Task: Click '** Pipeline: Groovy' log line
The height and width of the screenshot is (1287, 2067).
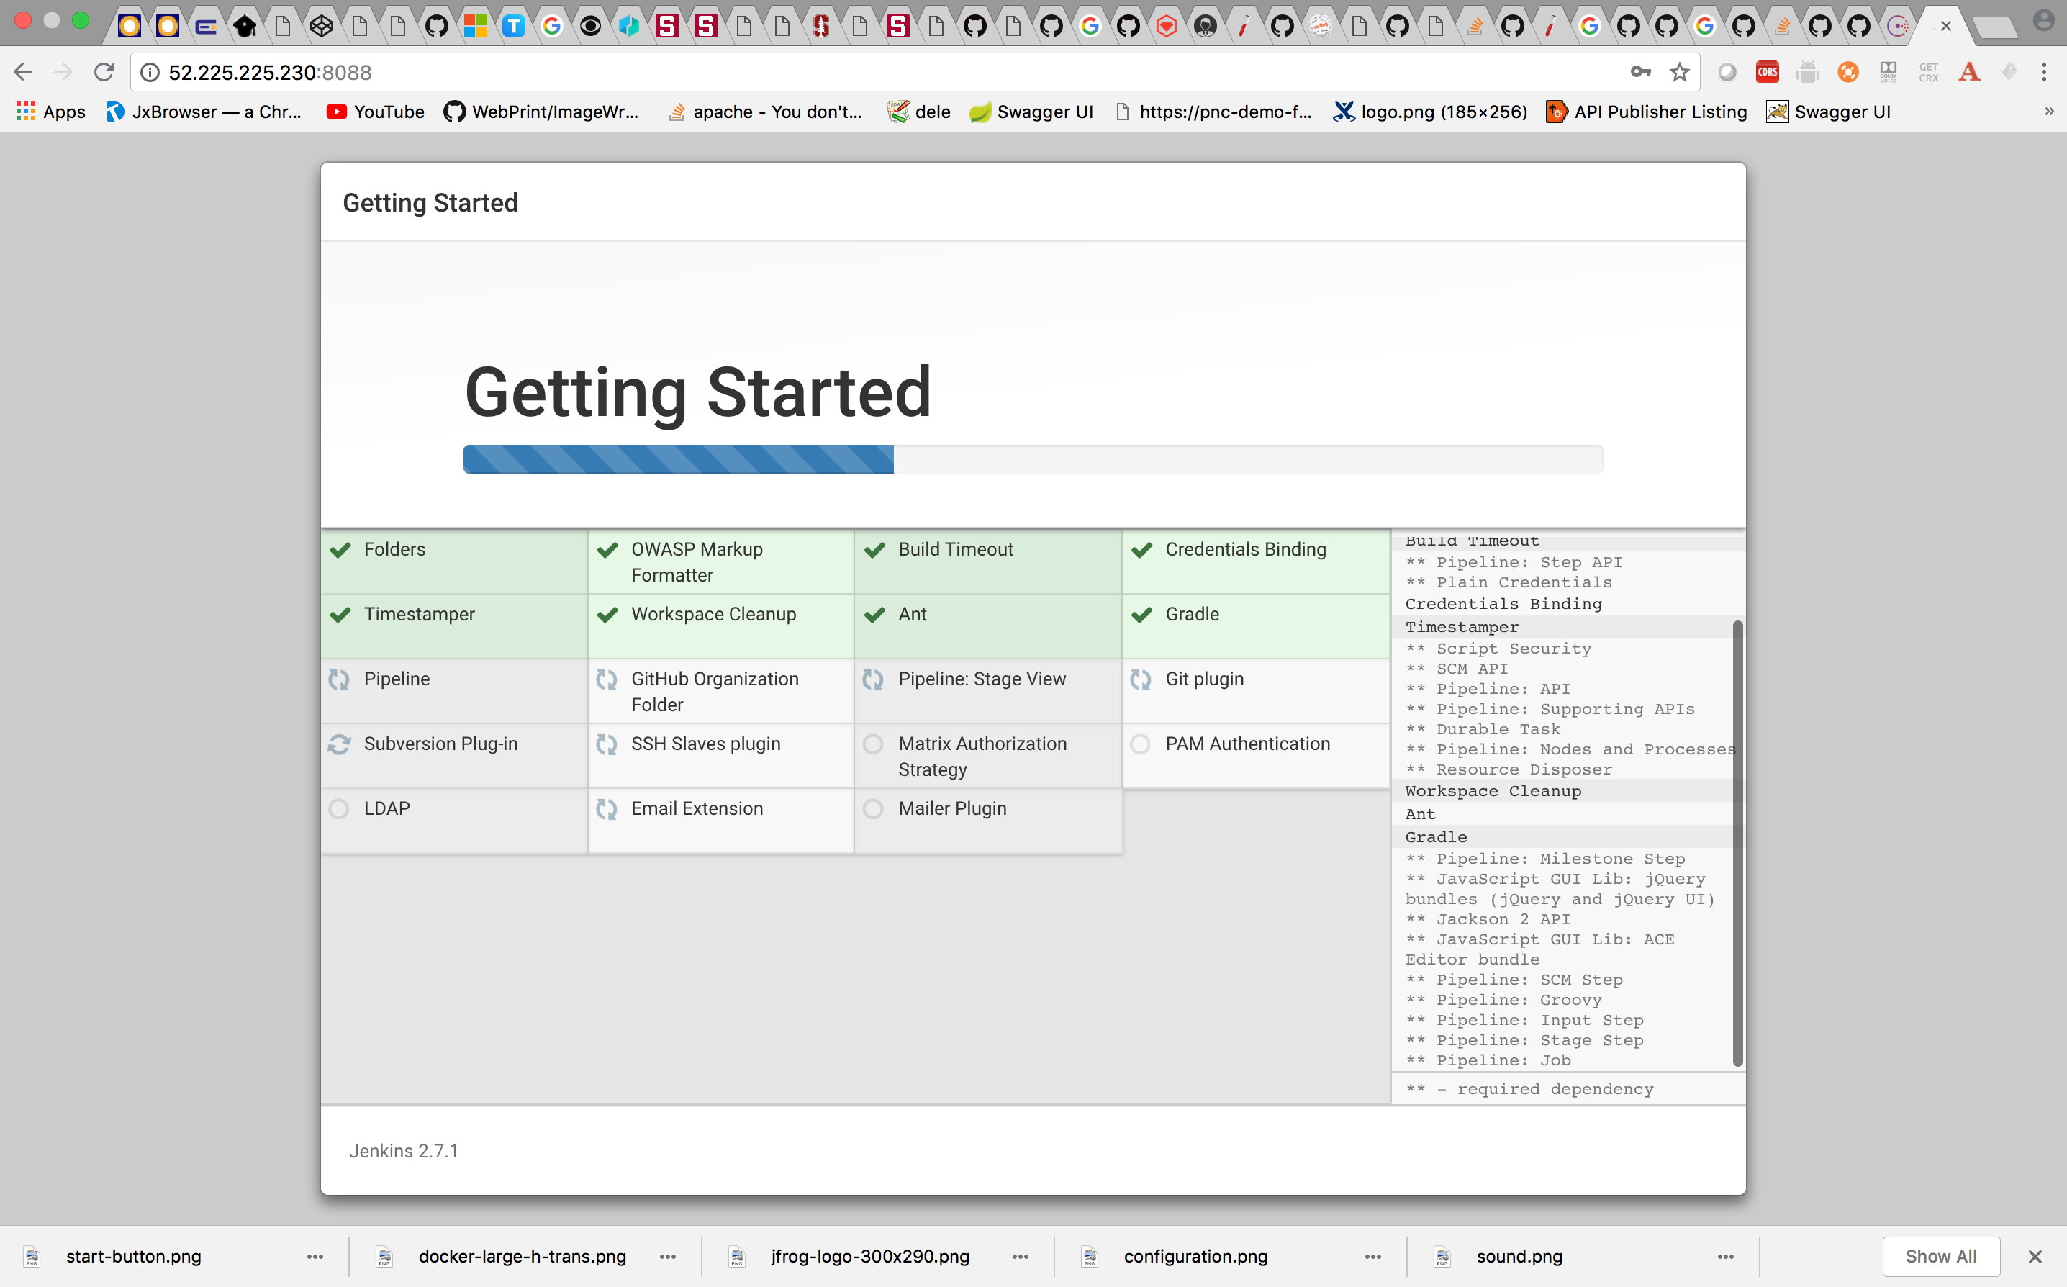Action: point(1503,999)
